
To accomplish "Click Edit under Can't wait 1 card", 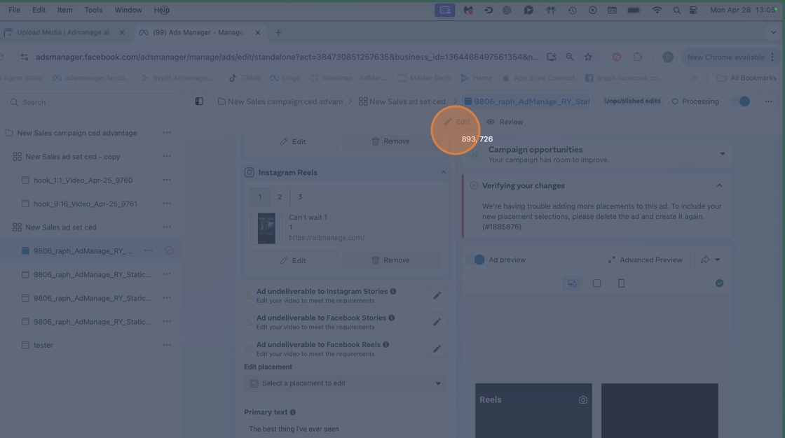I will click(294, 260).
